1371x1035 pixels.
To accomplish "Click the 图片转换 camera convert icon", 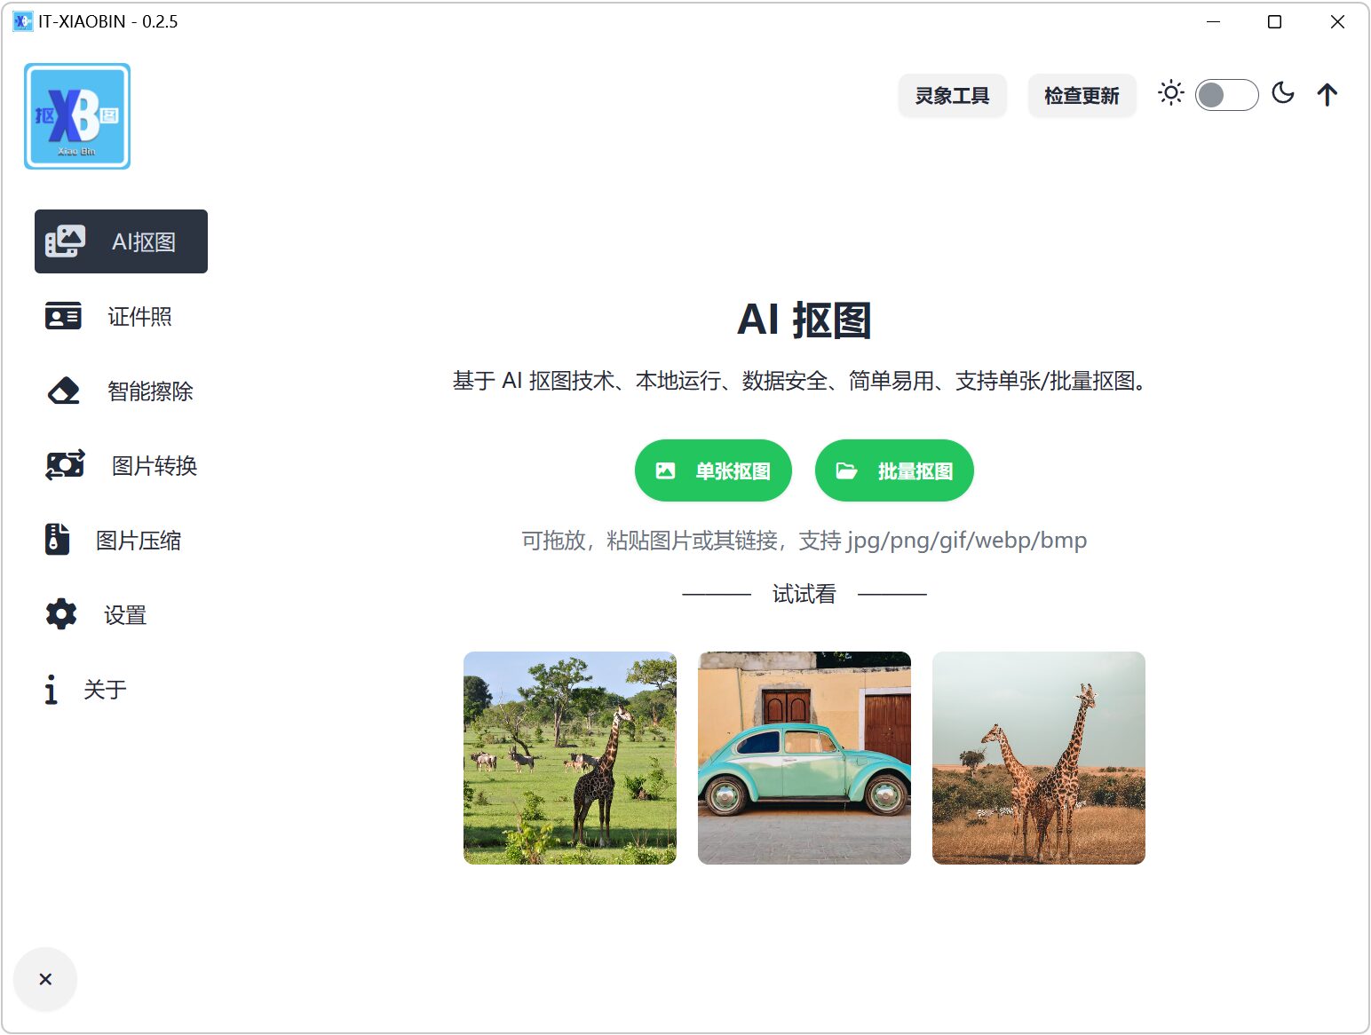I will (x=65, y=465).
